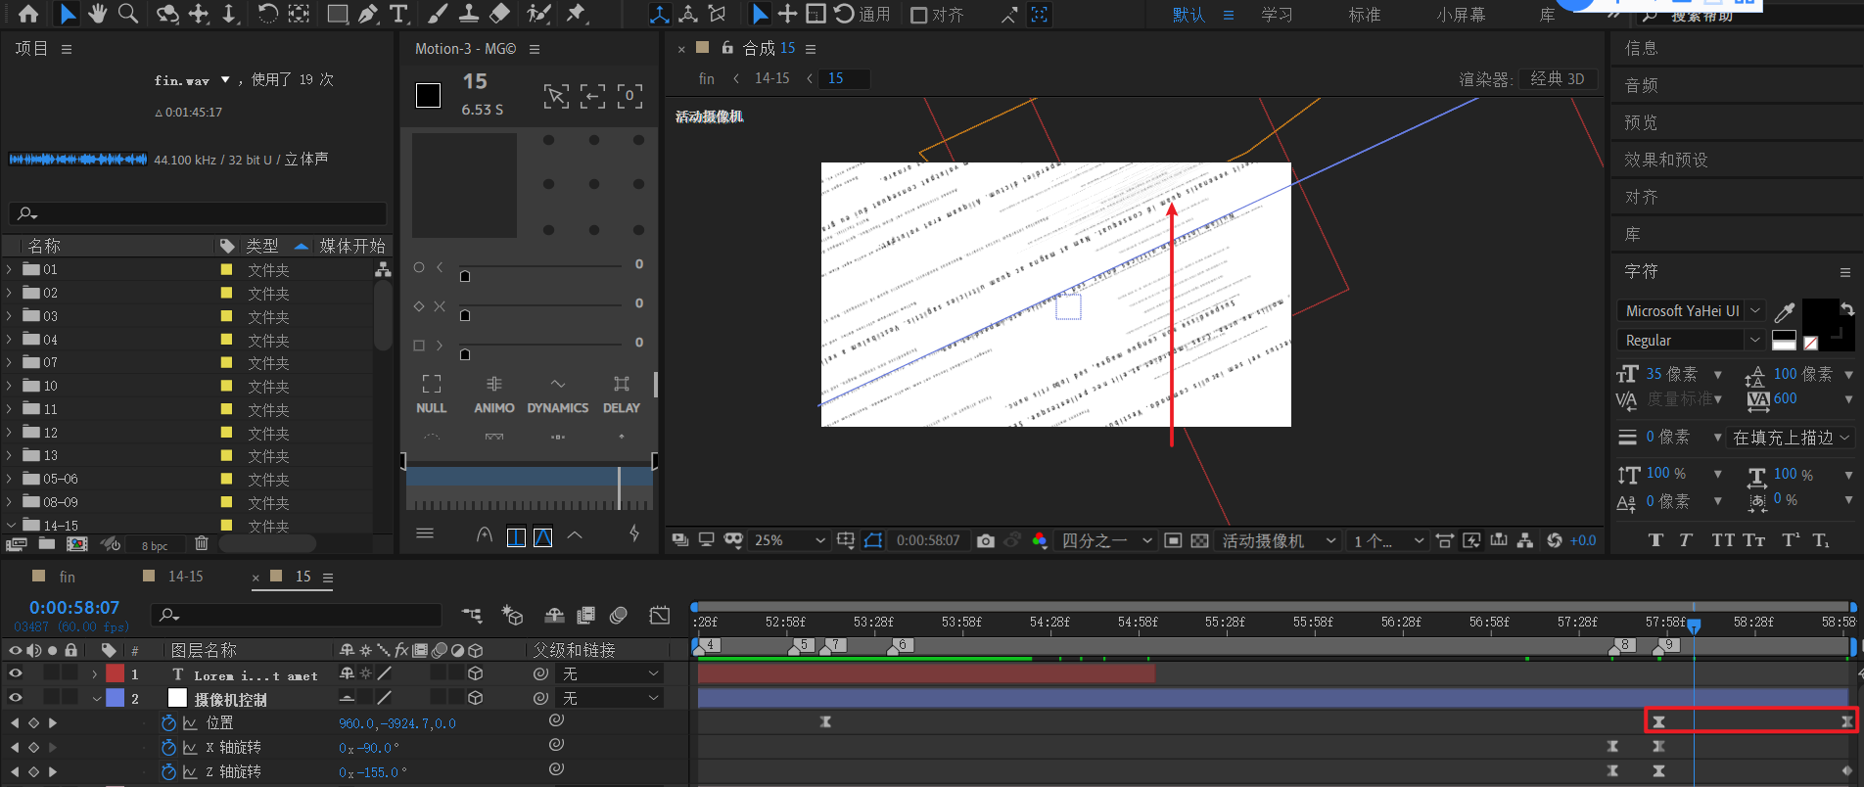Image resolution: width=1864 pixels, height=787 pixels.
Task: Select the Puppet Pin tool
Action: coord(577,14)
